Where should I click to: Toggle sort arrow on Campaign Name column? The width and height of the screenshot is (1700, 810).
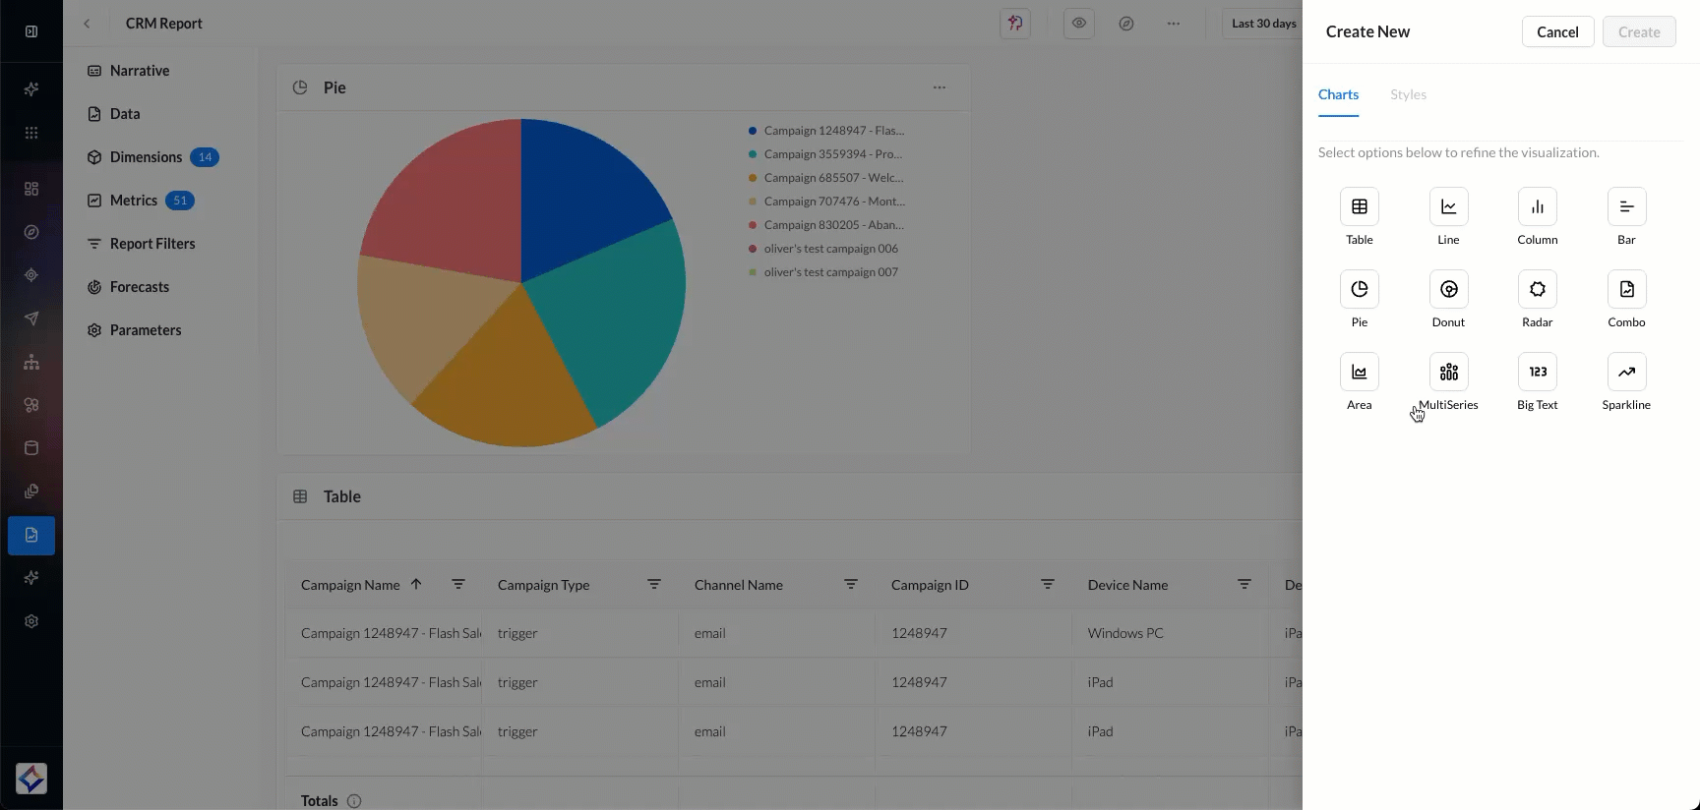coord(416,584)
